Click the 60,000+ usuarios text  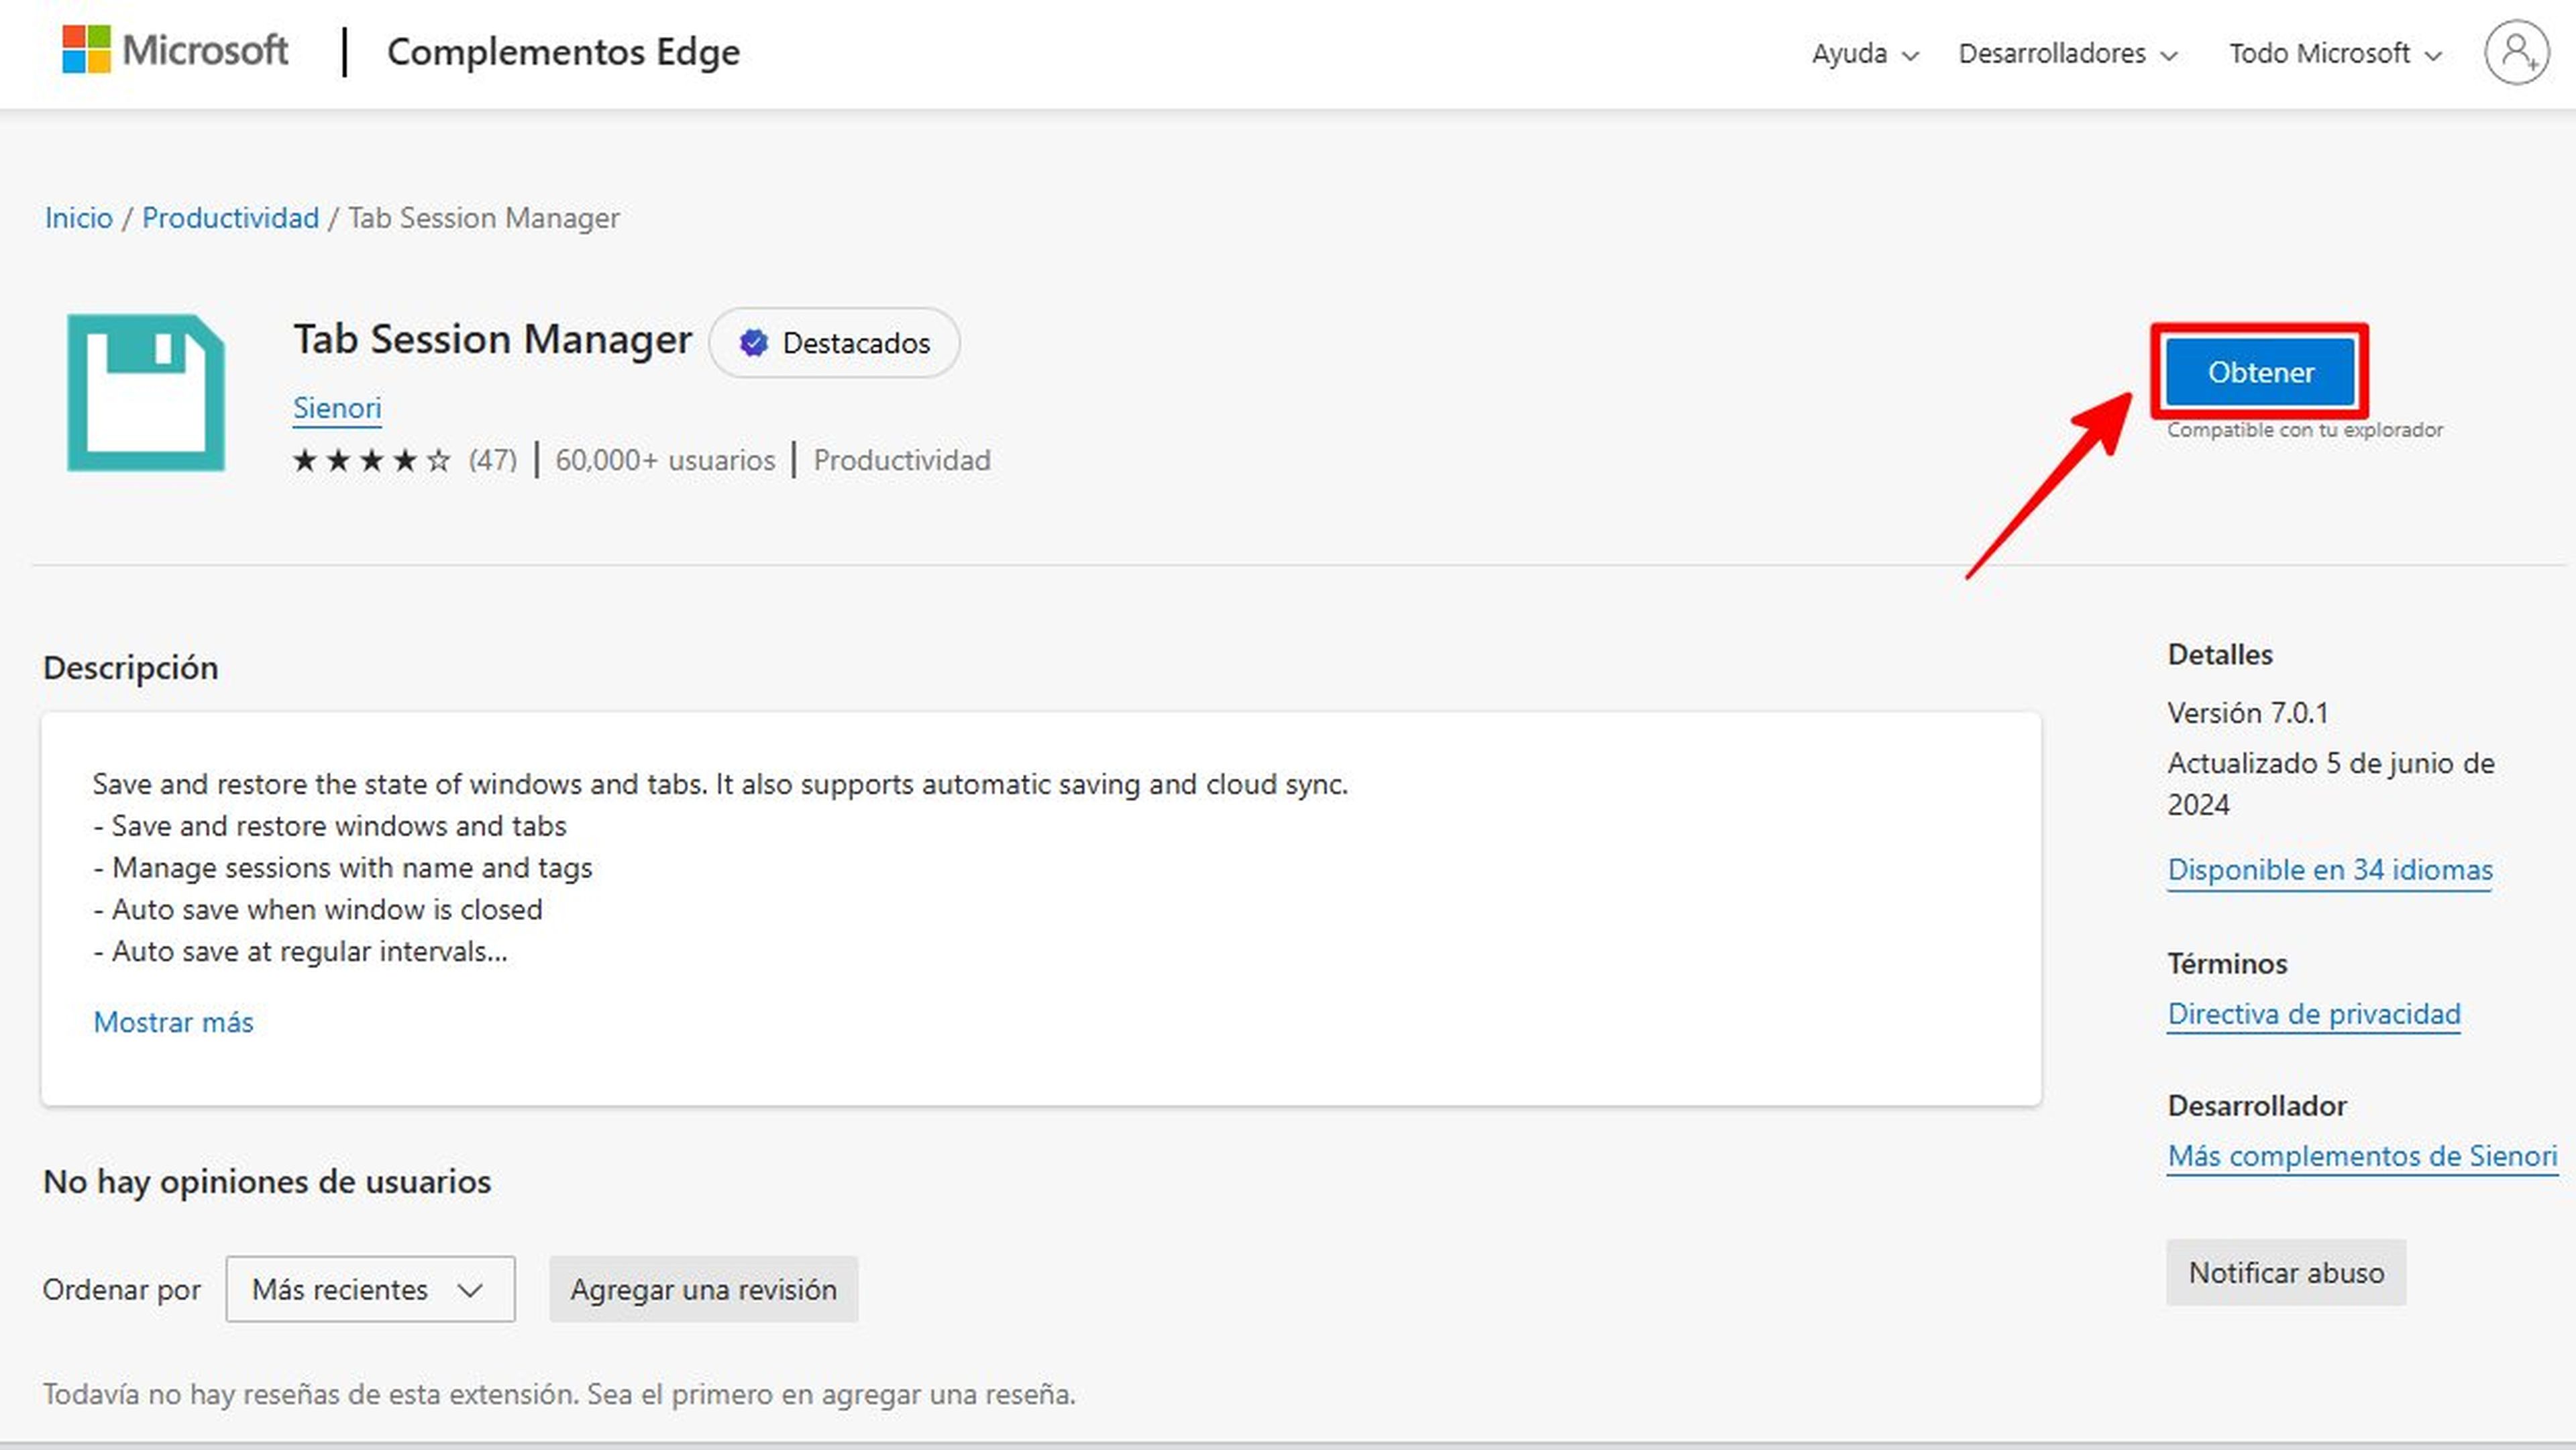point(665,460)
